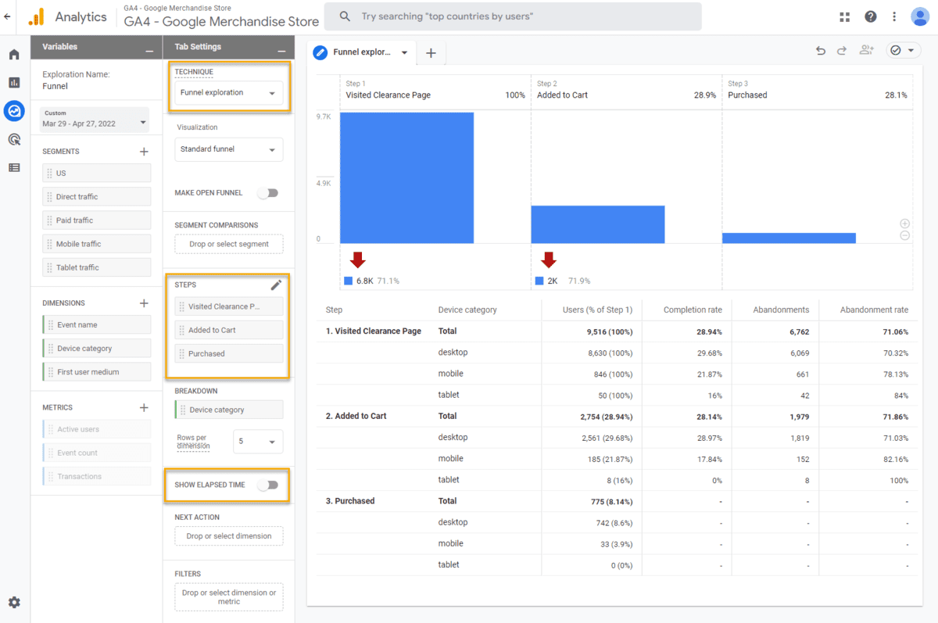Click the Mobile traffic segment

click(x=97, y=244)
